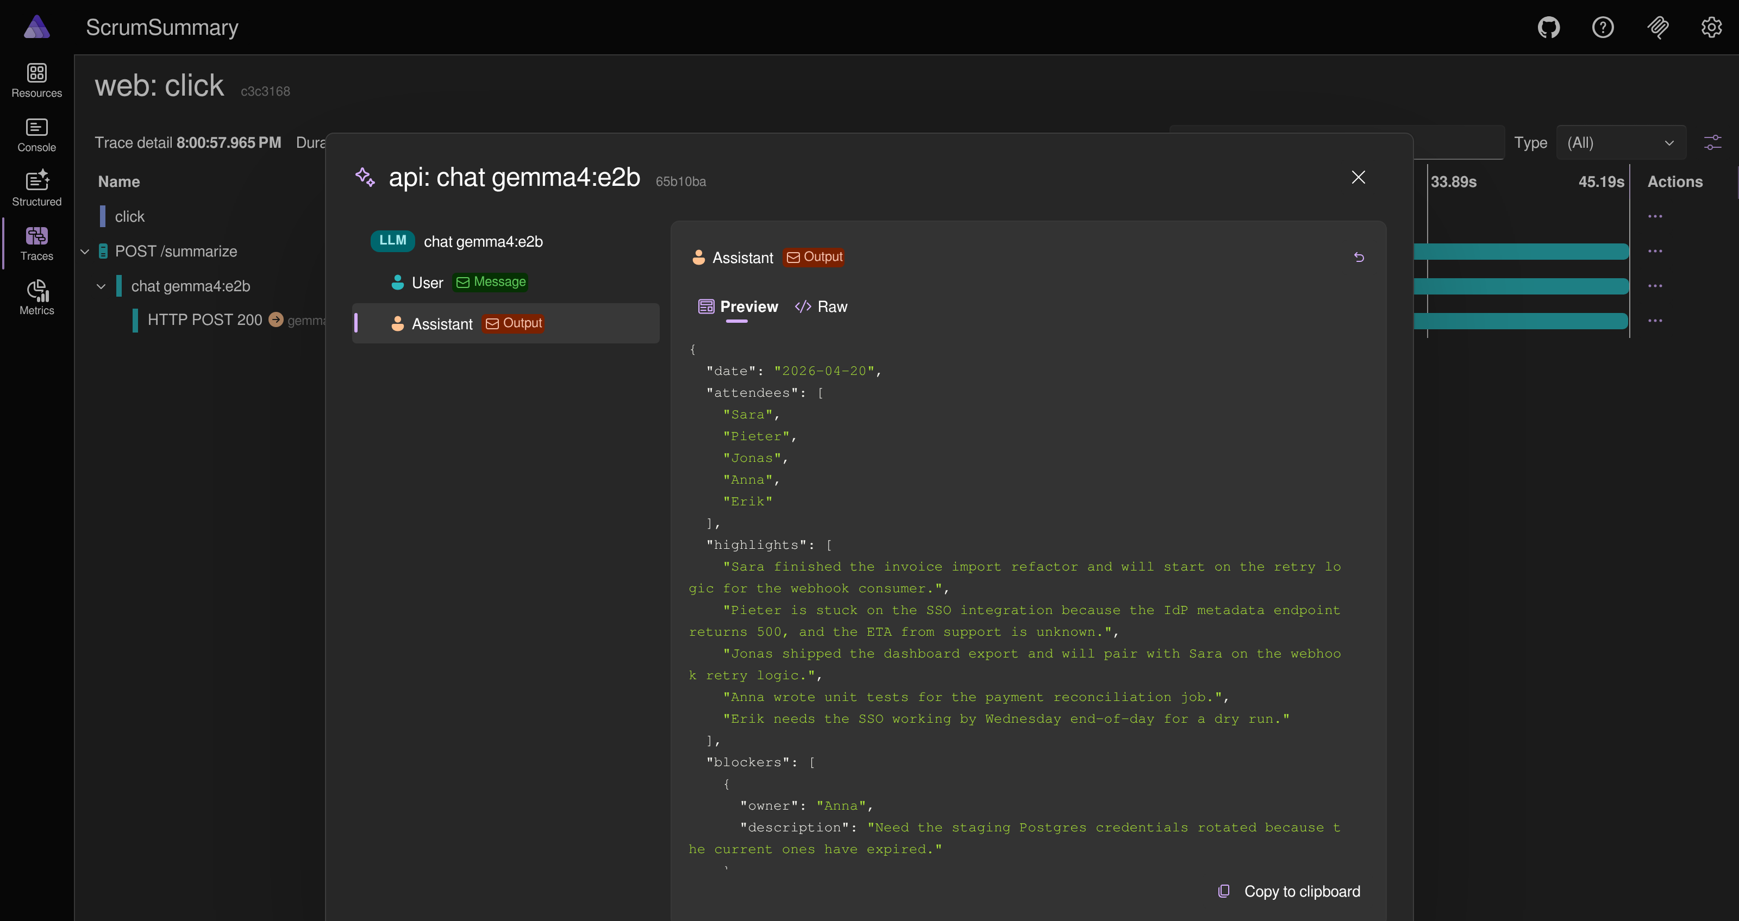Click the retry icon in the Assistant output panel
1739x921 pixels.
pyautogui.click(x=1359, y=257)
